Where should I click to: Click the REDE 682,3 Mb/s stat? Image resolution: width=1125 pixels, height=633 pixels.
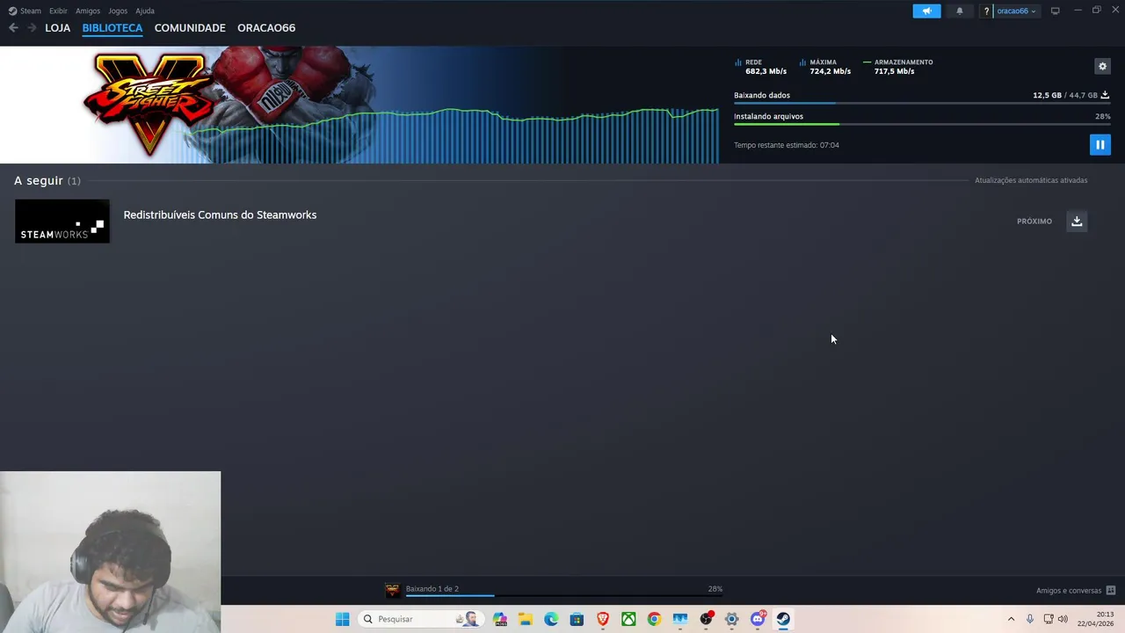(761, 67)
